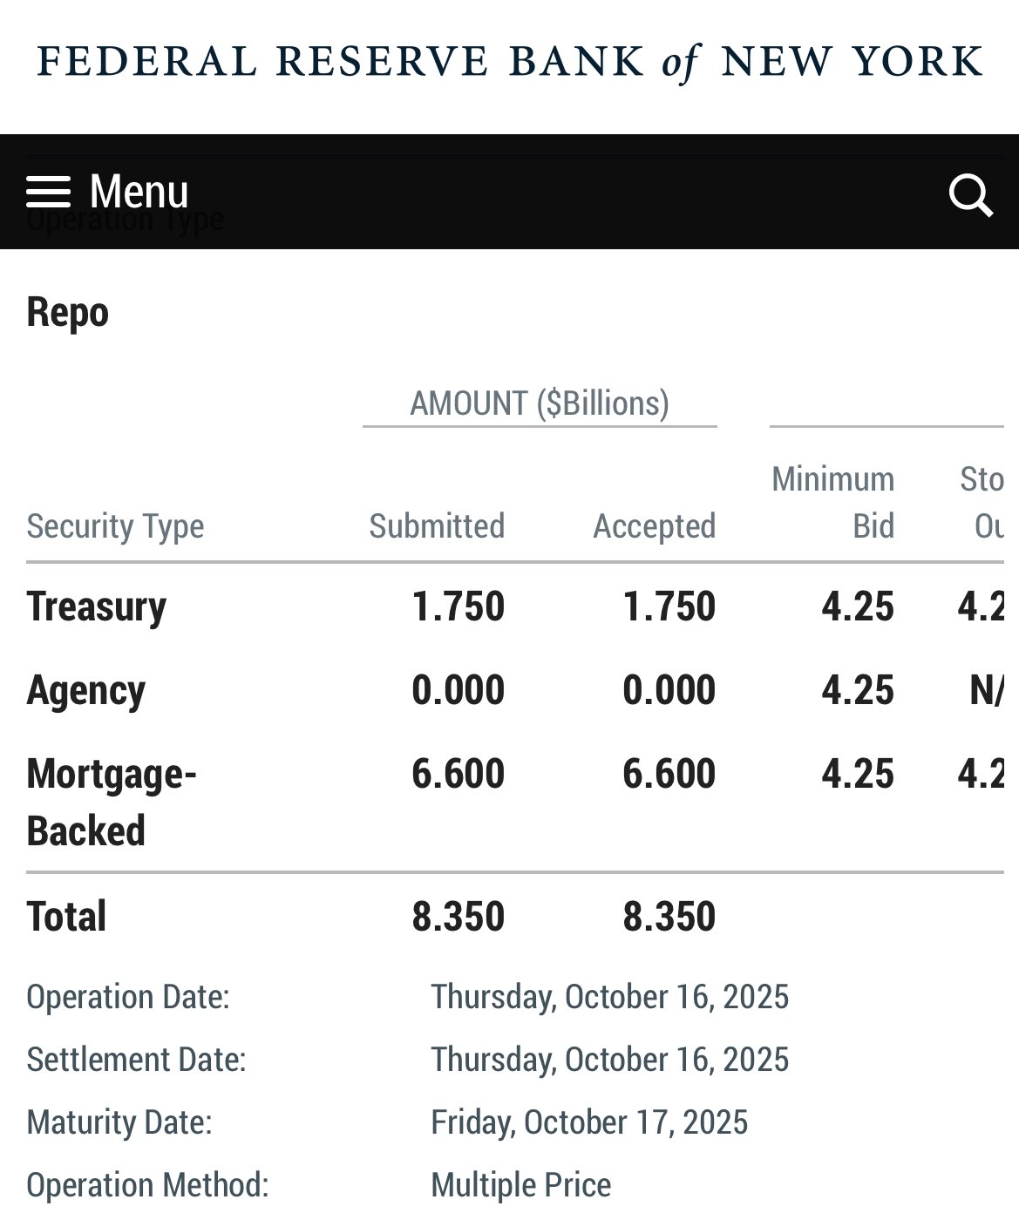Viewport: 1019px width, 1213px height.
Task: Click the AMOUNT ($Billions) group header
Action: pyautogui.click(x=540, y=403)
